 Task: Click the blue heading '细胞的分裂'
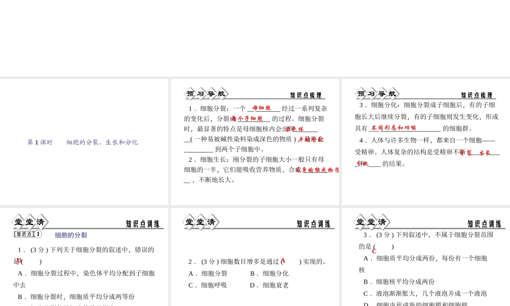coord(71,235)
